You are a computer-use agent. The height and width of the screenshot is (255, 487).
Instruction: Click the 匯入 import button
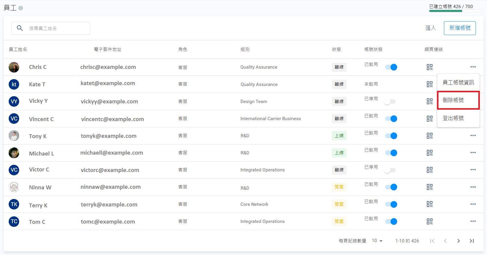coord(431,28)
